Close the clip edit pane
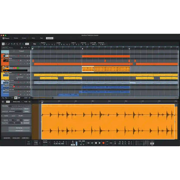This screenshot has width=180, height=180. click(x=3, y=102)
